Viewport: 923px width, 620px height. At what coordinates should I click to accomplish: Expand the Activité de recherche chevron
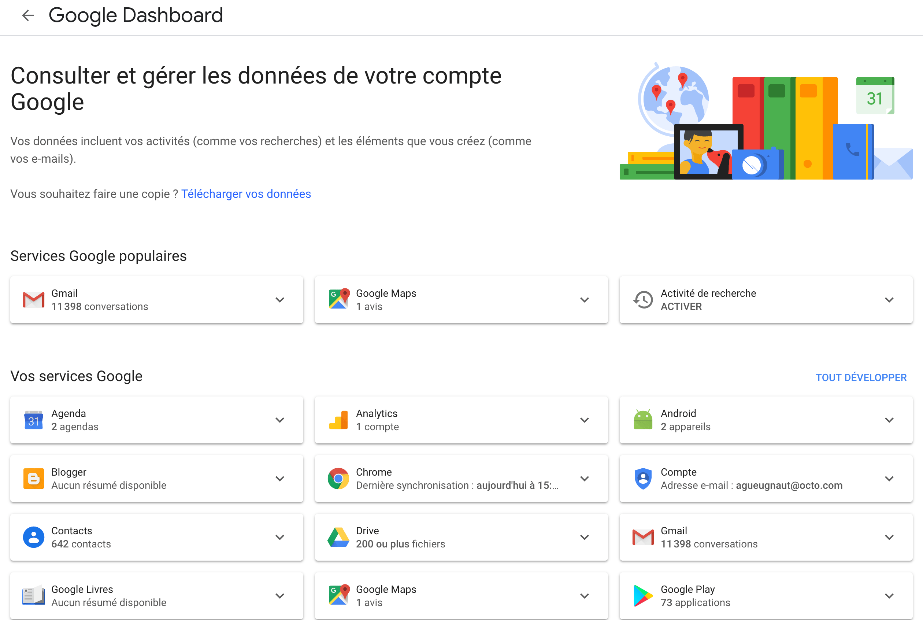[x=889, y=300]
